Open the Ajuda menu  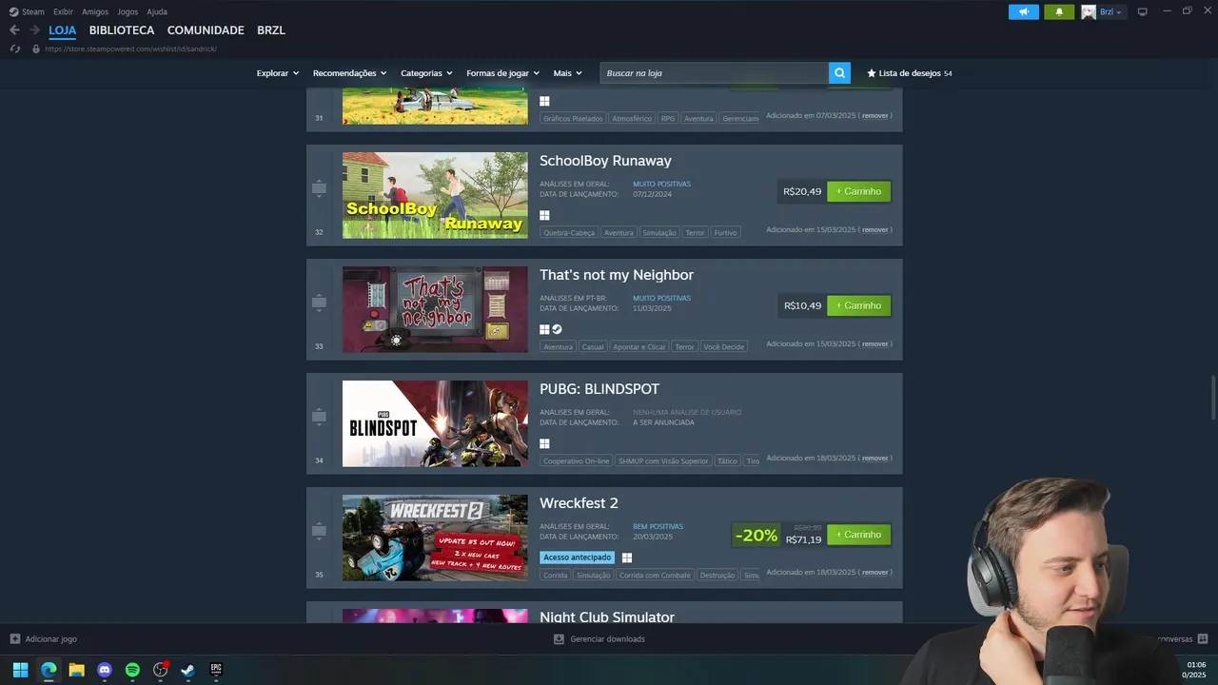[157, 11]
